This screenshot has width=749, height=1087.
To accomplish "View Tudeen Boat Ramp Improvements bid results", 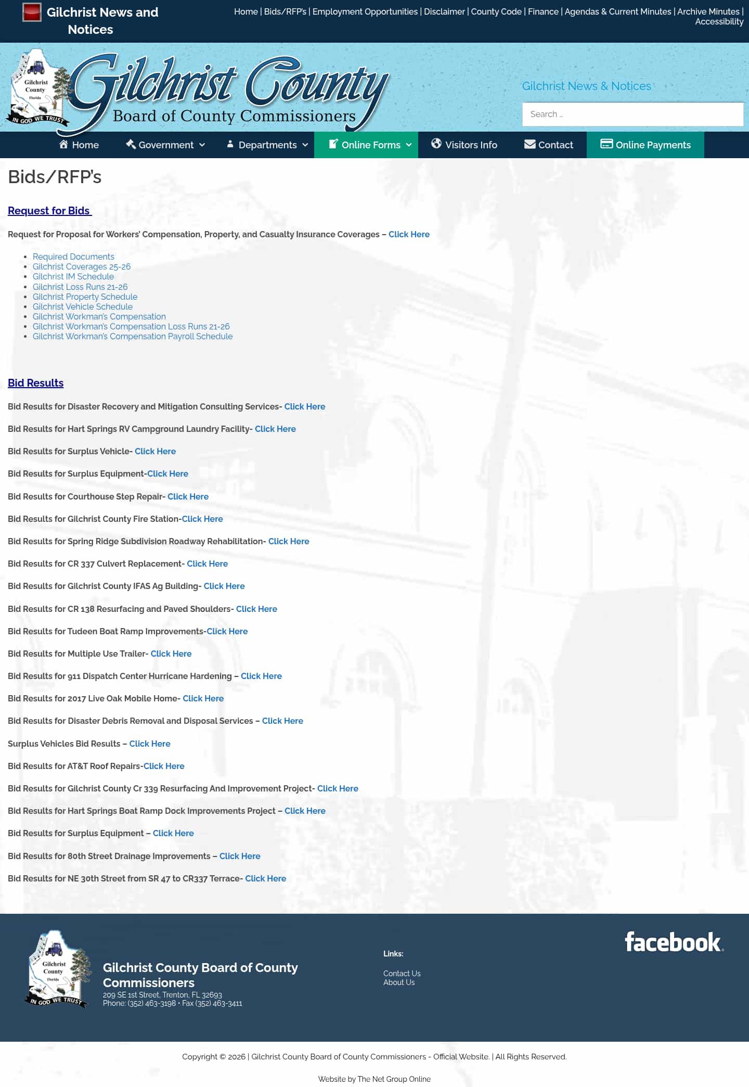I will (227, 631).
